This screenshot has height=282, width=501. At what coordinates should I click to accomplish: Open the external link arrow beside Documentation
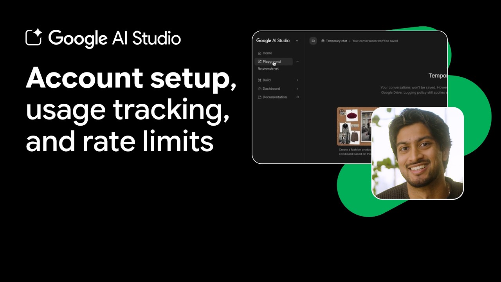tap(297, 97)
